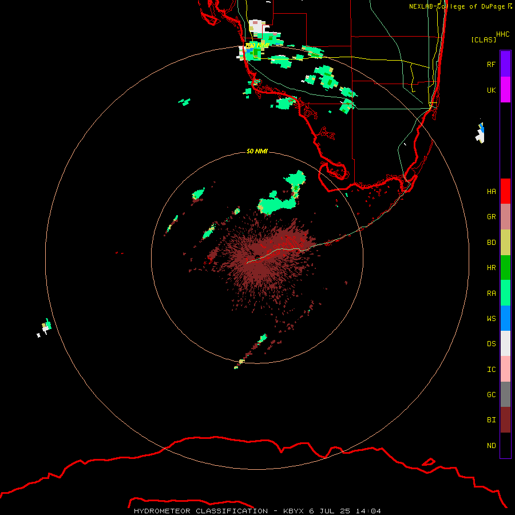Click the HR dark green legend swatch
This screenshot has height=515, width=515.
(x=505, y=268)
